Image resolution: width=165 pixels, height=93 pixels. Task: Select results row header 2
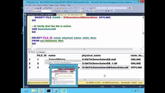click(32, 64)
